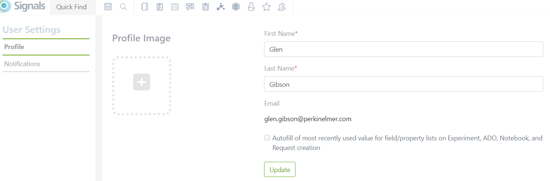Open the notebook icon in toolbar
The width and height of the screenshot is (550, 181).
click(145, 7)
